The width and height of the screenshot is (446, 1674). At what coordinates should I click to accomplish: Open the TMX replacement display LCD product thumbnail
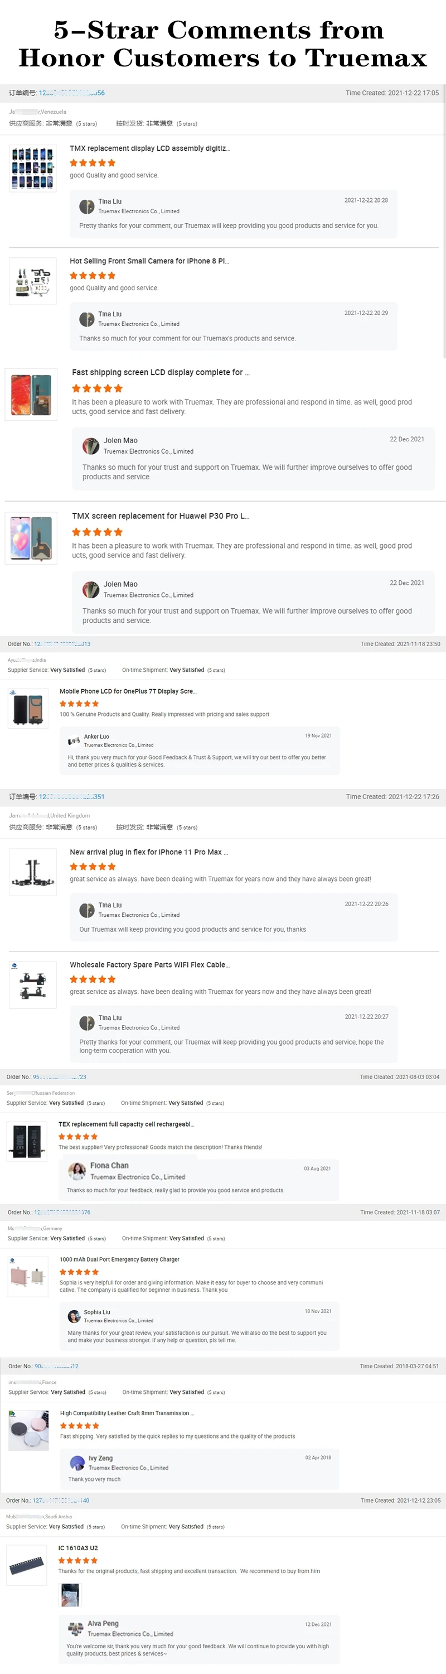tap(32, 169)
